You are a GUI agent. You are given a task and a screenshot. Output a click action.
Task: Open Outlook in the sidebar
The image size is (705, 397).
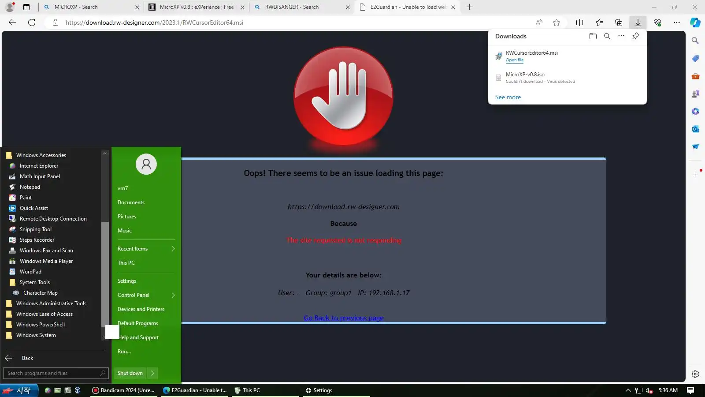pyautogui.click(x=695, y=129)
